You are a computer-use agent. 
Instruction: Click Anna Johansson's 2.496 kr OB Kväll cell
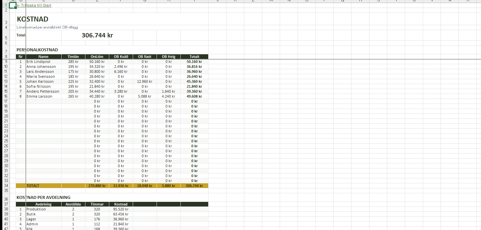121,67
